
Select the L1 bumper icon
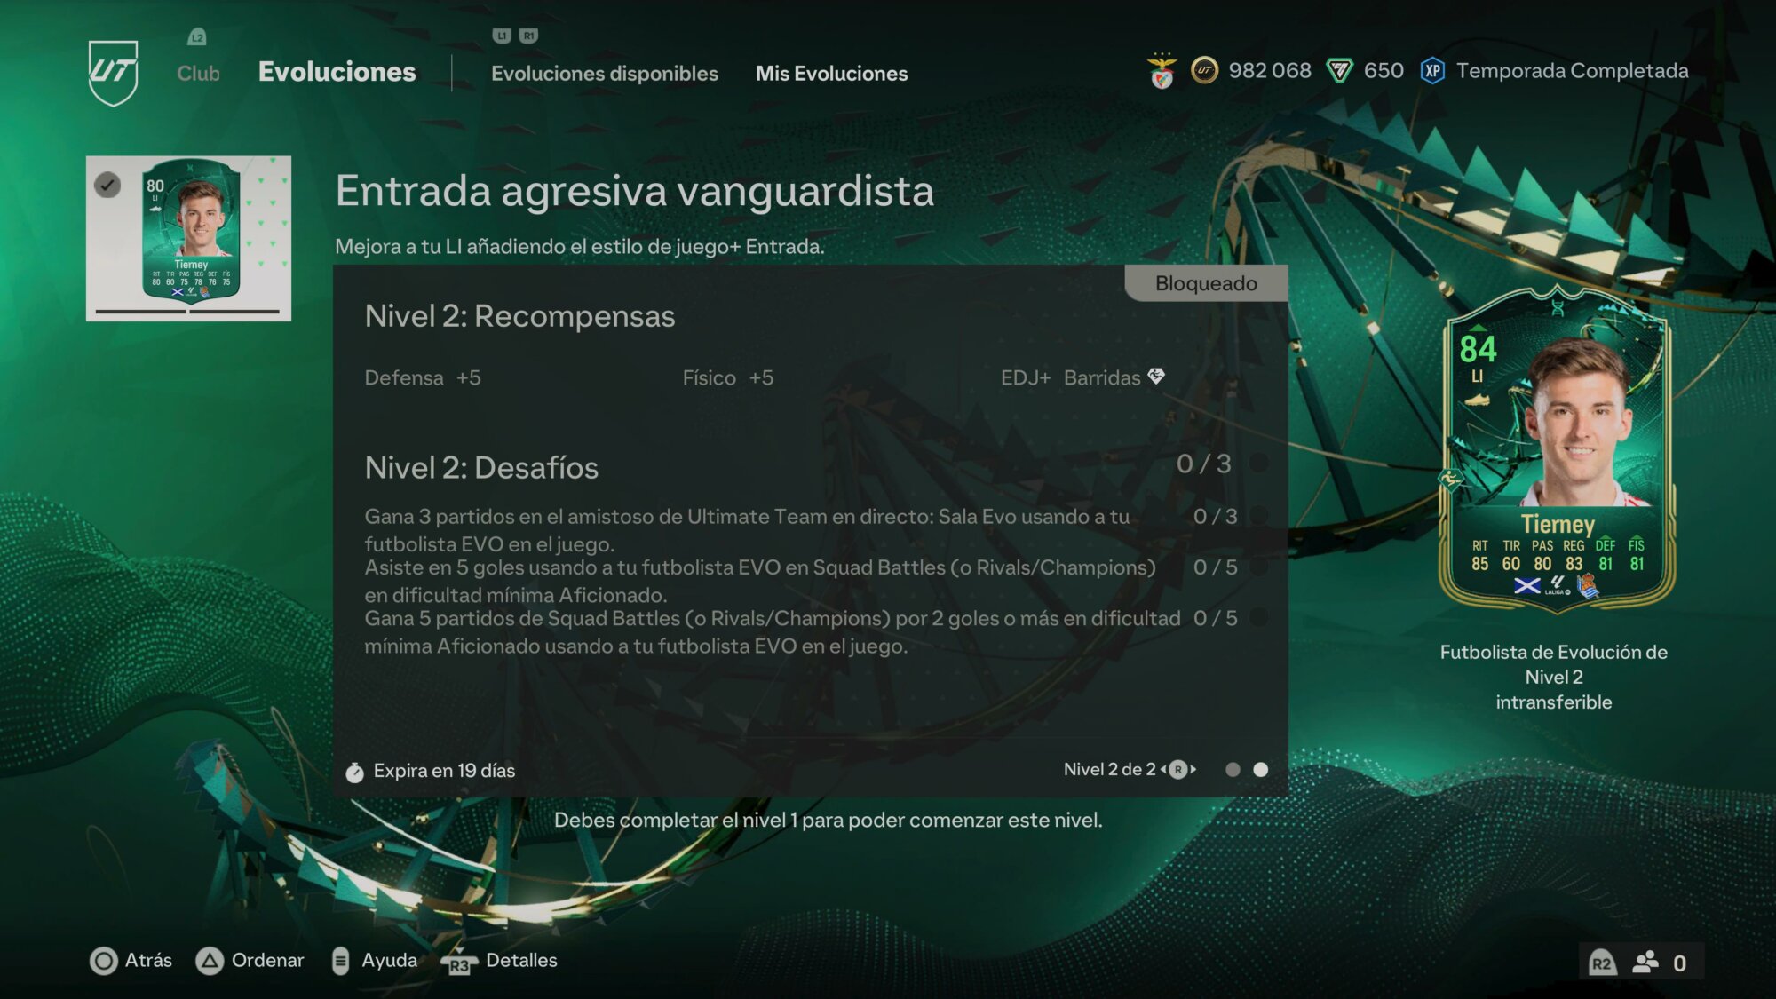tap(502, 36)
